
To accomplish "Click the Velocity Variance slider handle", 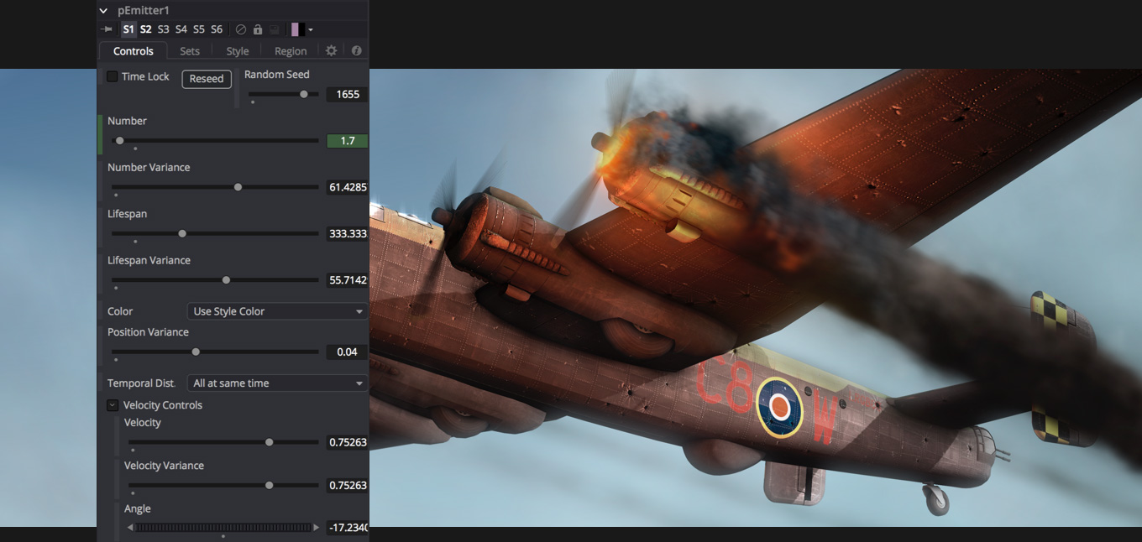I will (x=269, y=485).
